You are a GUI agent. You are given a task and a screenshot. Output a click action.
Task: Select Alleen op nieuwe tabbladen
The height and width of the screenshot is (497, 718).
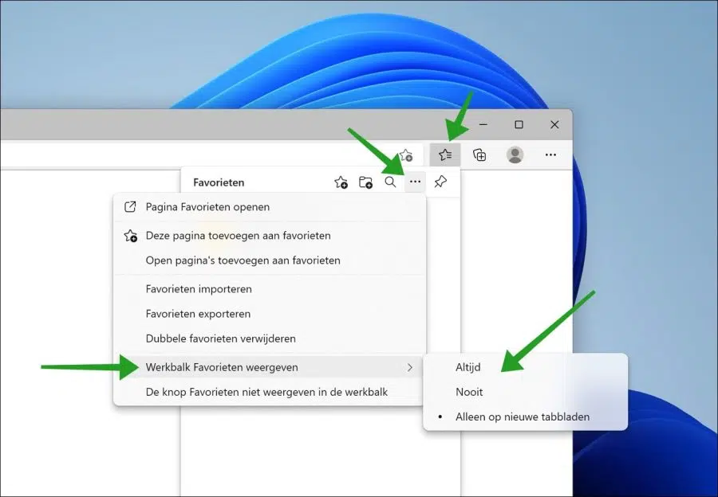point(525,417)
